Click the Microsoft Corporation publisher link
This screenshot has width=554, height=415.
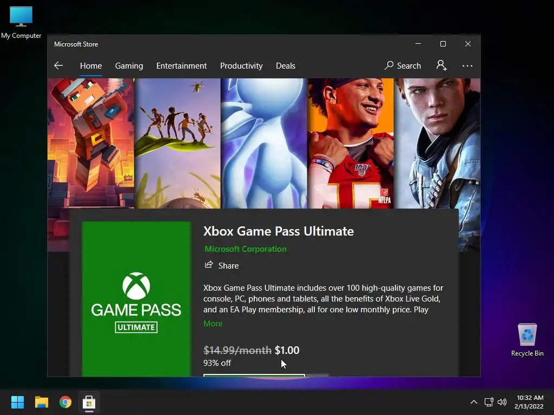coord(245,249)
